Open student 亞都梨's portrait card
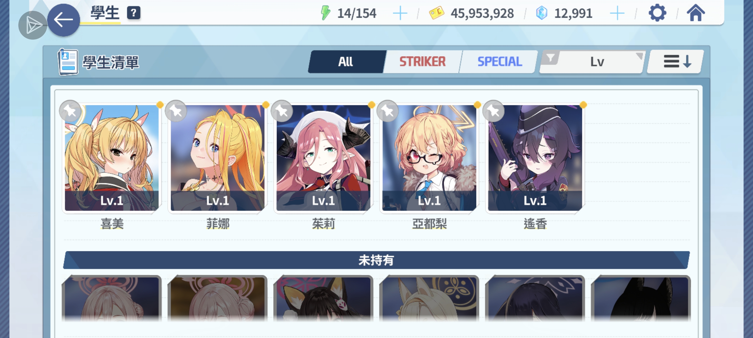Viewport: 753px width, 338px height. pos(429,158)
